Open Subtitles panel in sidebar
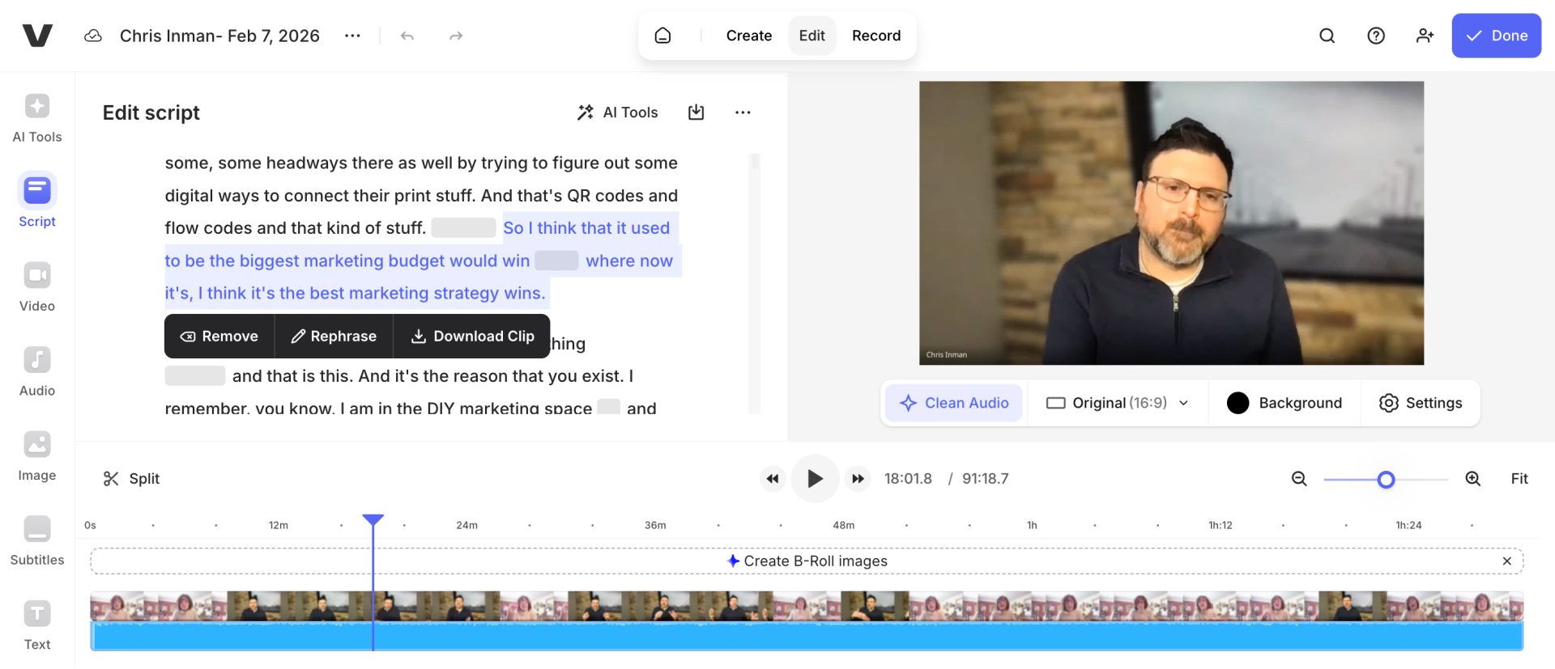The image size is (1555, 669). (37, 540)
